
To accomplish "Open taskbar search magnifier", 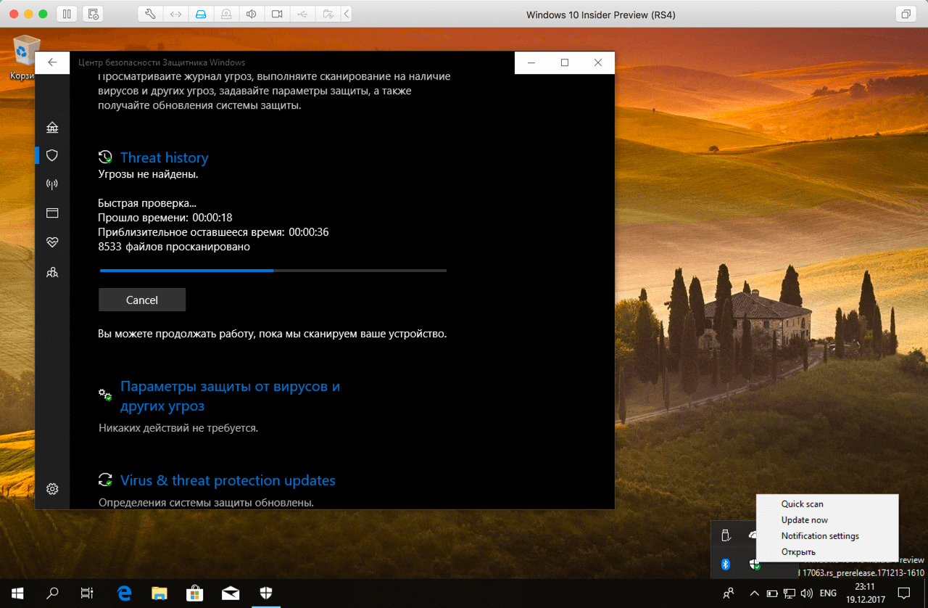I will coord(52,593).
